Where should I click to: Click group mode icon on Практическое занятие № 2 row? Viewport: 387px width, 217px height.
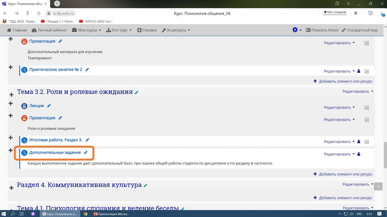[x=359, y=71]
